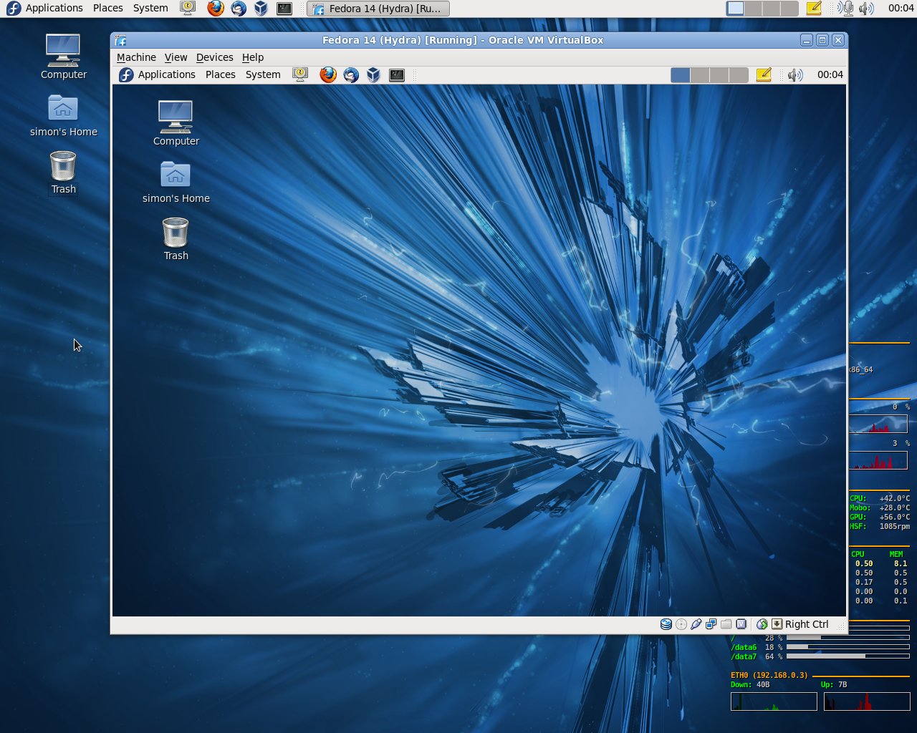
Task: Open Tomboy notes icon in host top panel
Action: click(814, 9)
